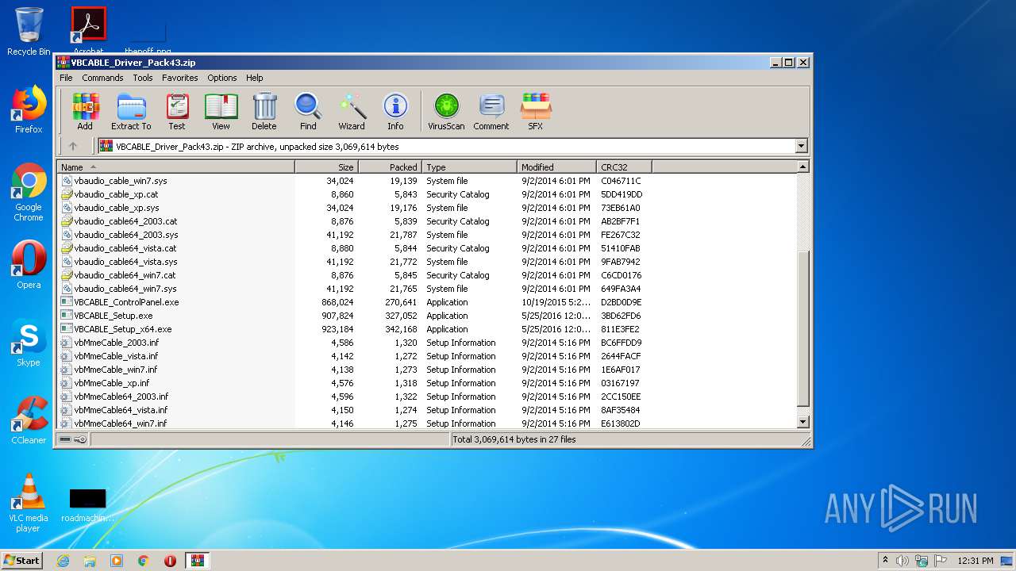
Task: Open the CCleaner desktop shortcut
Action: [x=29, y=420]
